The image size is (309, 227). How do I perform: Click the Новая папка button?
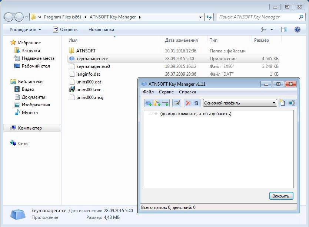(x=101, y=30)
